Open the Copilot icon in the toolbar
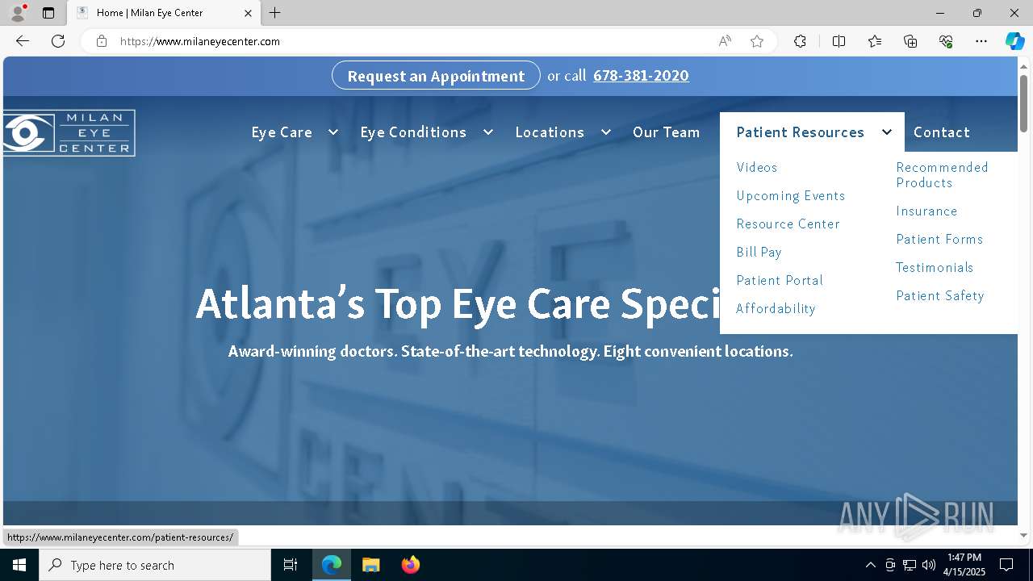The width and height of the screenshot is (1033, 581). click(1014, 41)
